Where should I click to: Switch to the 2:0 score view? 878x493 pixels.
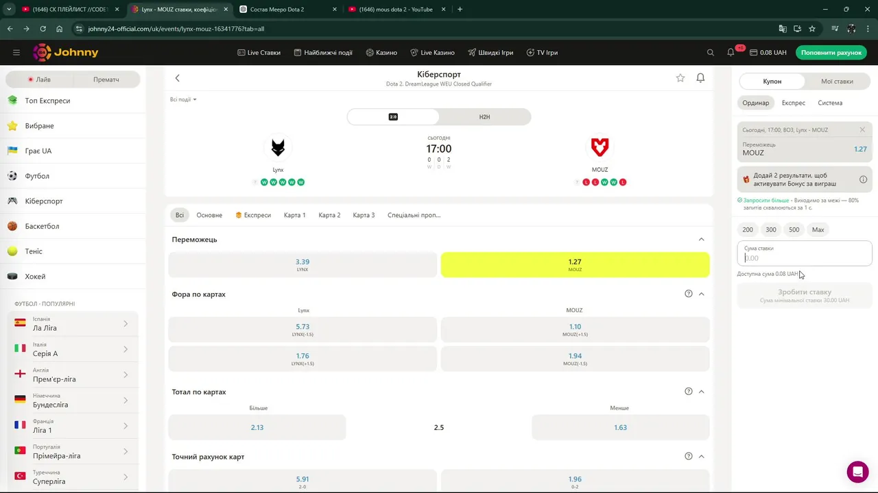click(x=393, y=117)
